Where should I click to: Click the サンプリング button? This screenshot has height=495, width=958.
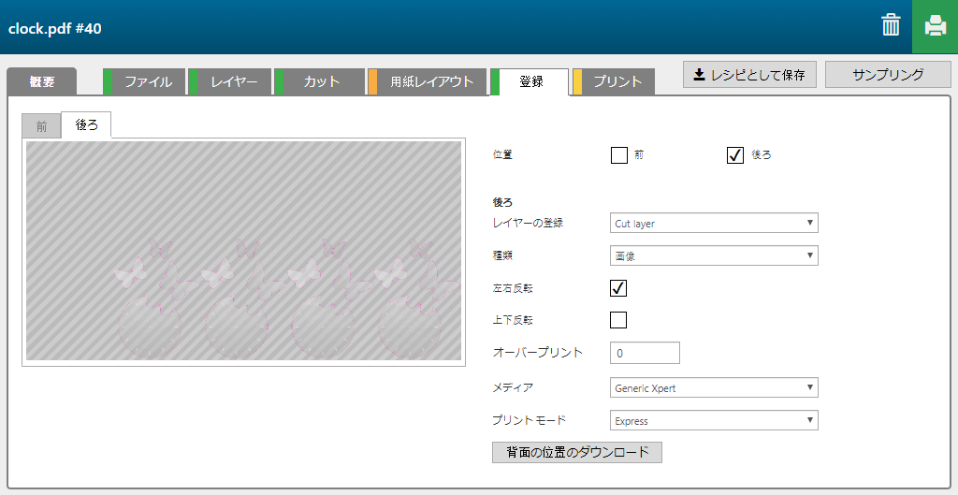888,75
